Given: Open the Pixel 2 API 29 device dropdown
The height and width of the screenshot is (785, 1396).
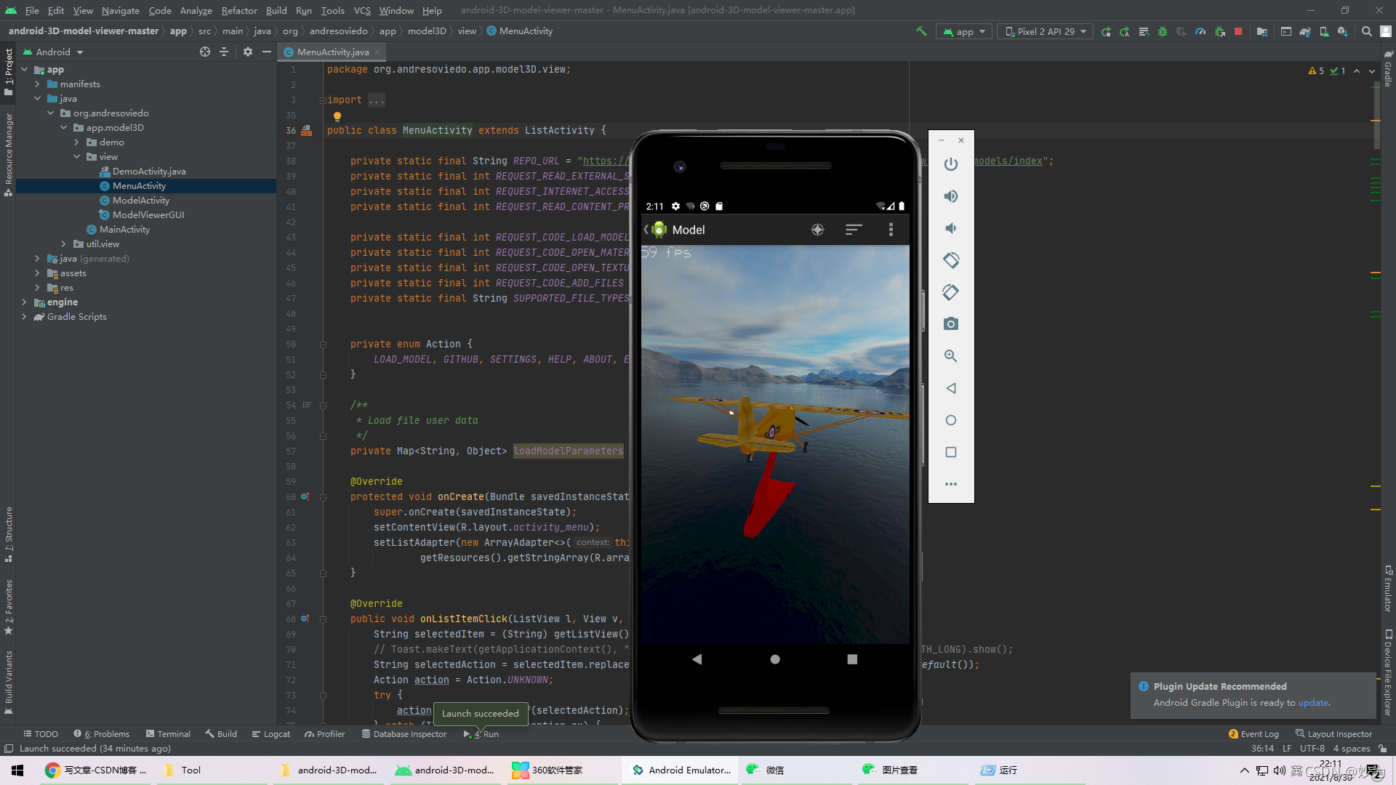Looking at the screenshot, I should (x=1046, y=31).
